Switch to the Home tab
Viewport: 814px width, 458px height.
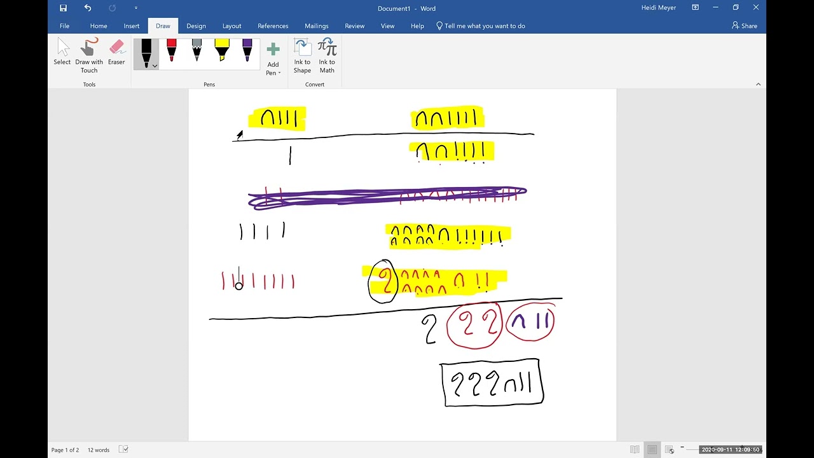click(99, 26)
